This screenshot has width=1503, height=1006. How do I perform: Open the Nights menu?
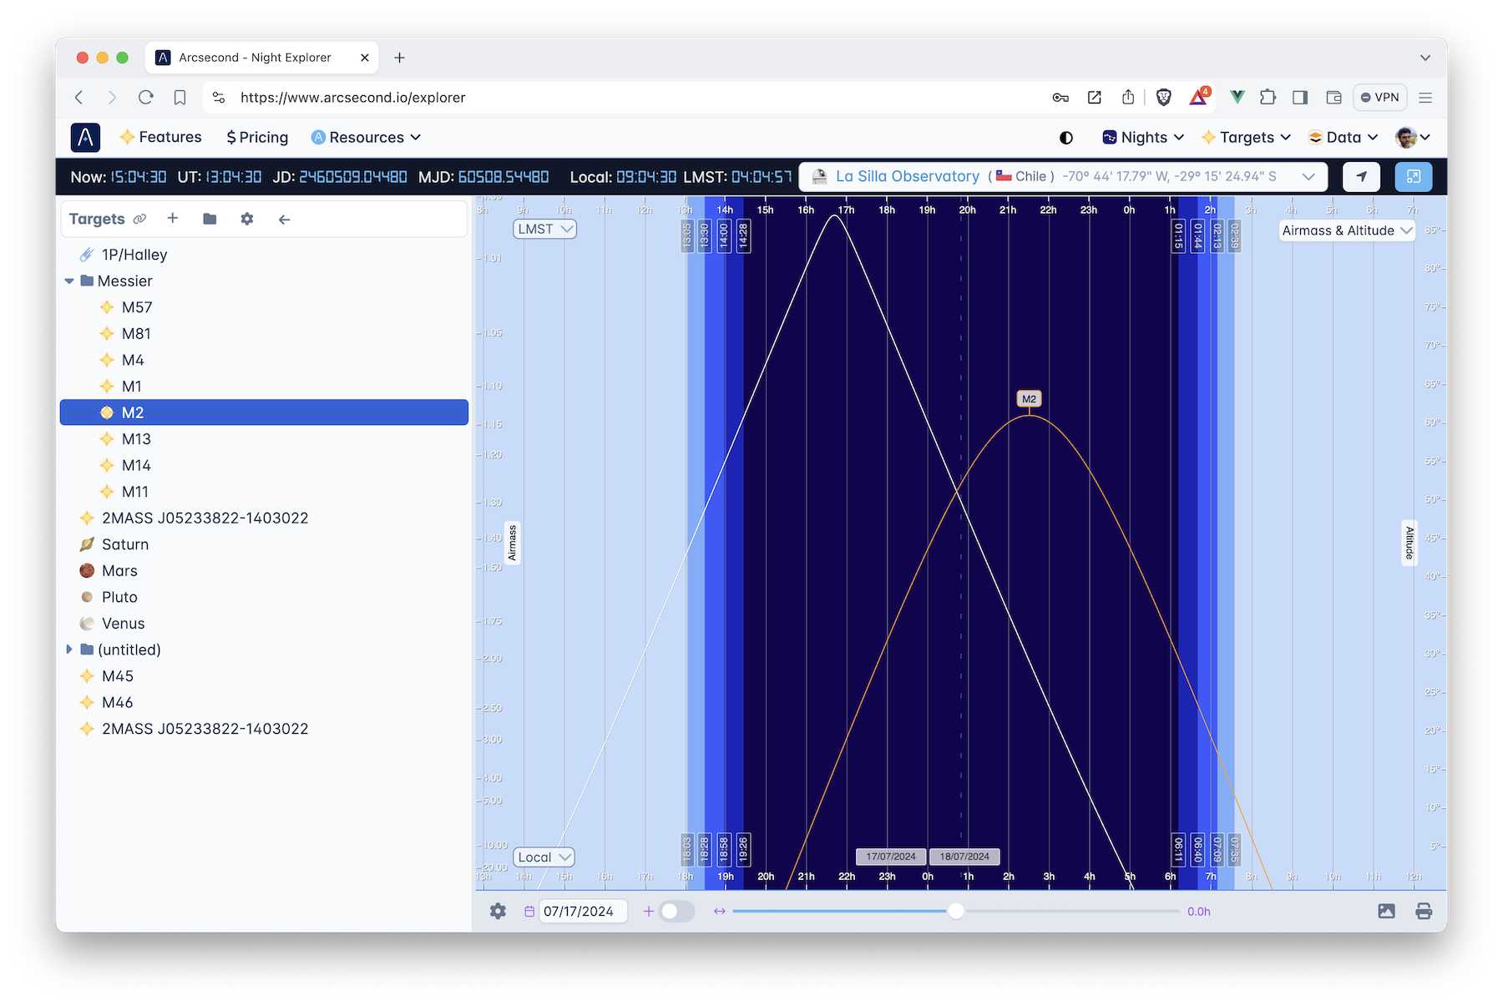[1143, 138]
